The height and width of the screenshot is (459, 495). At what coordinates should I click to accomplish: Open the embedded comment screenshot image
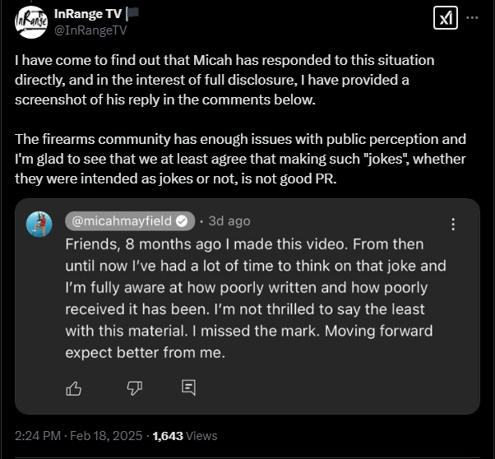pyautogui.click(x=247, y=307)
